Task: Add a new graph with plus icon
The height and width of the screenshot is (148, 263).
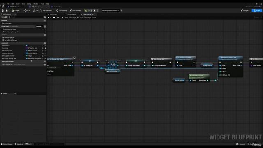Action: coord(45,21)
